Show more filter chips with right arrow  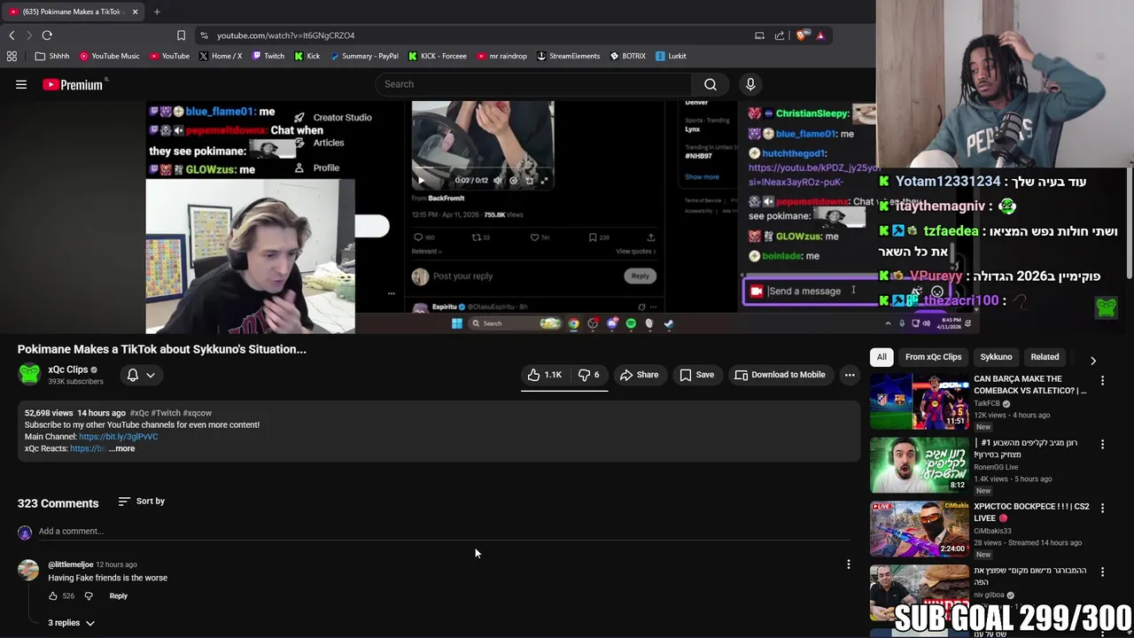click(x=1092, y=360)
